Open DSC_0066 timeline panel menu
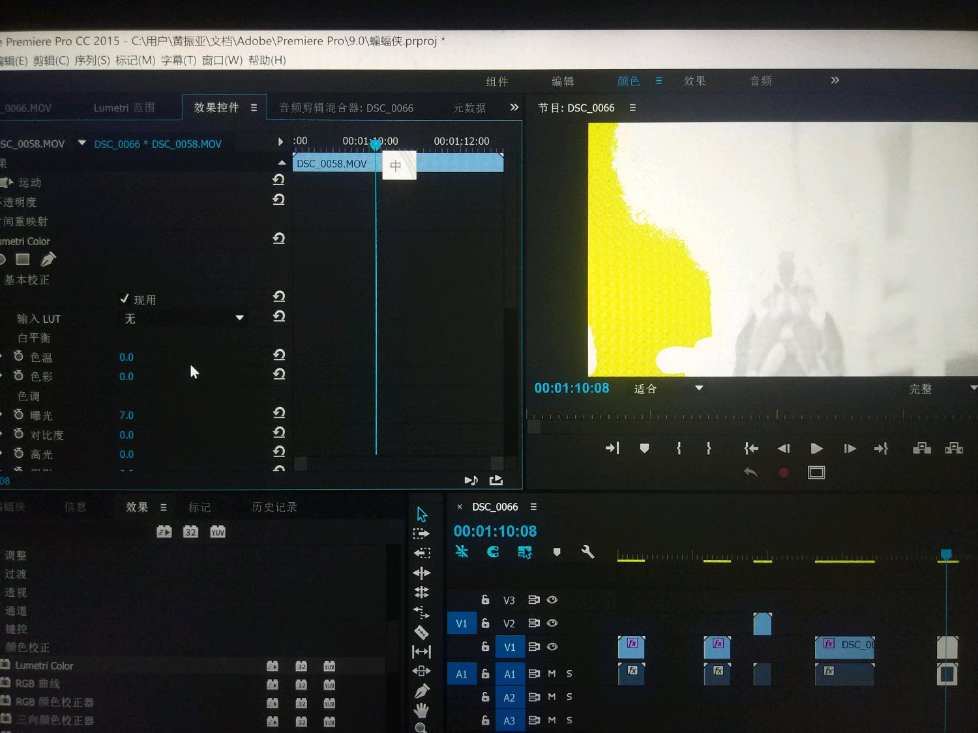This screenshot has height=733, width=978. pos(533,507)
